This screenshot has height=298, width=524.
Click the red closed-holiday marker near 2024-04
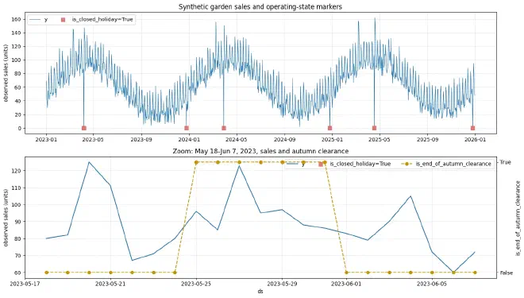point(224,128)
